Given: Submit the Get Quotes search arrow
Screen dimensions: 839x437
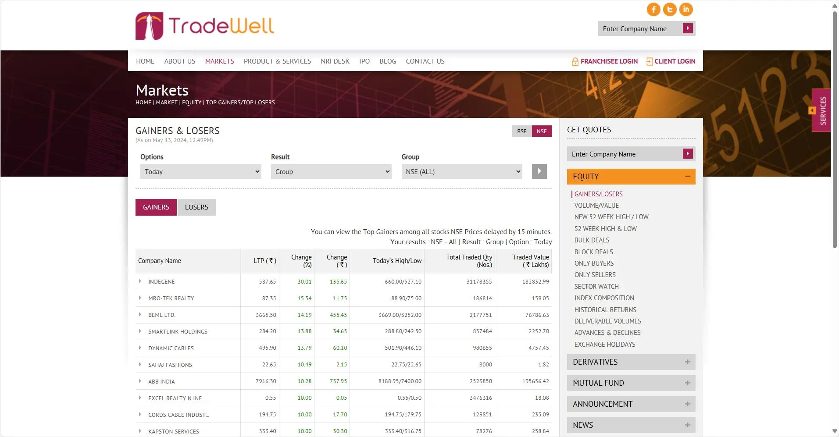Looking at the screenshot, I should (688, 154).
